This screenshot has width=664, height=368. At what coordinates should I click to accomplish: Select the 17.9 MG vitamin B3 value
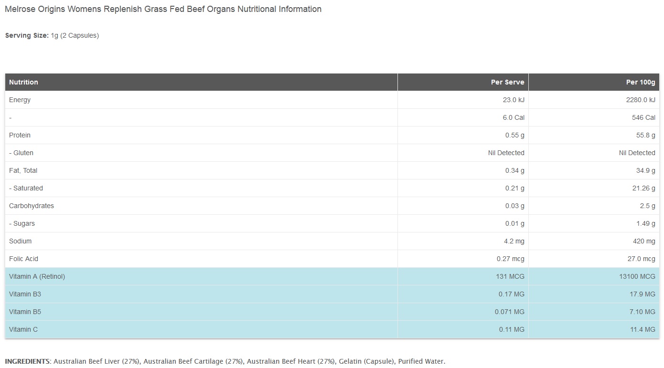643,294
